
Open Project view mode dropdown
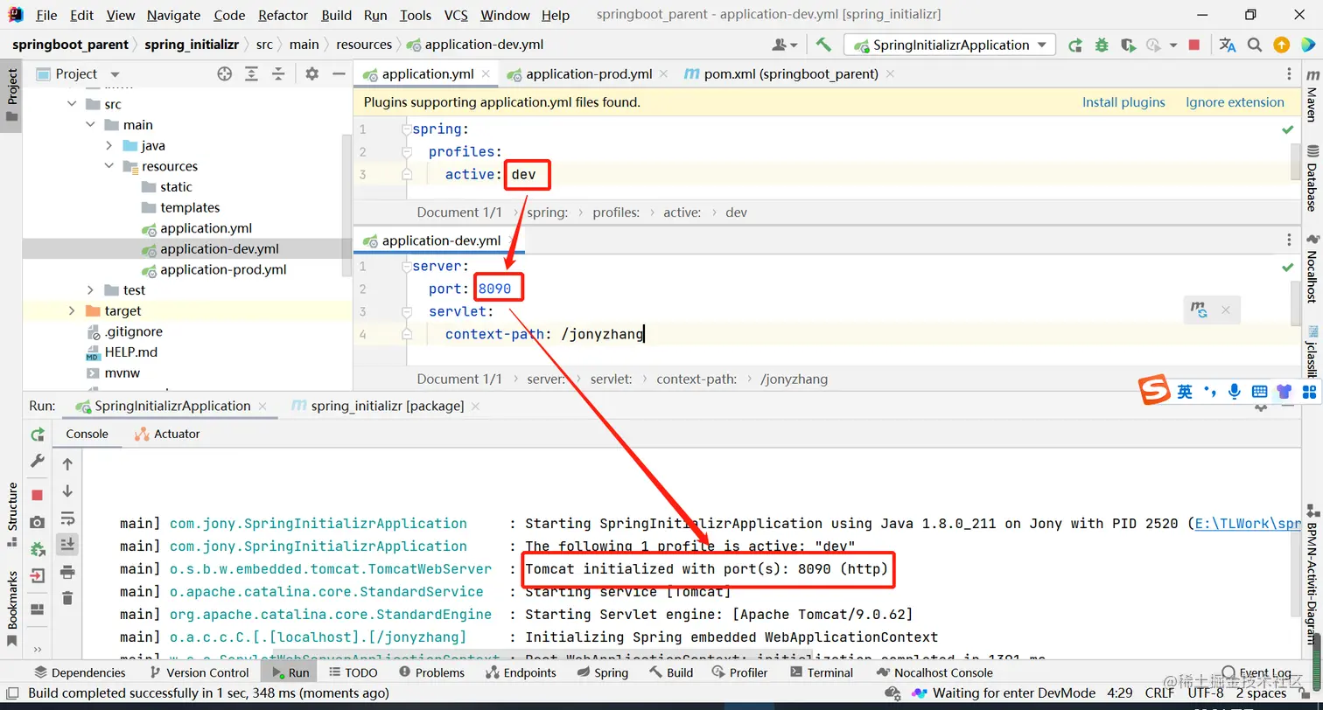click(x=115, y=74)
